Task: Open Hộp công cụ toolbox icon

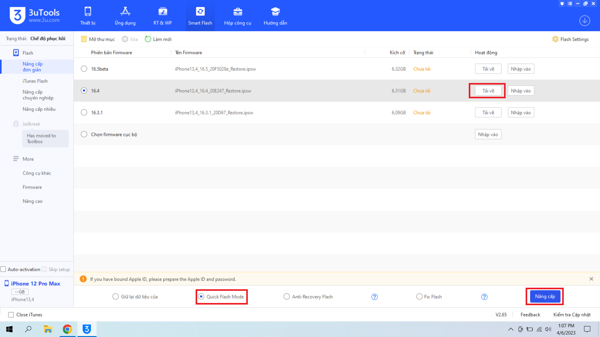Action: point(237,16)
